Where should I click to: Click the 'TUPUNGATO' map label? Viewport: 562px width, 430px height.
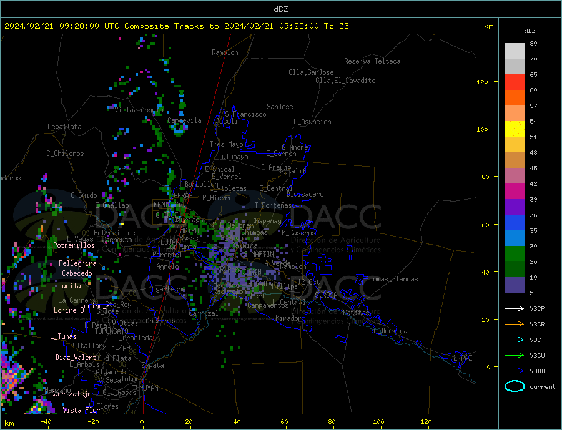click(x=112, y=331)
